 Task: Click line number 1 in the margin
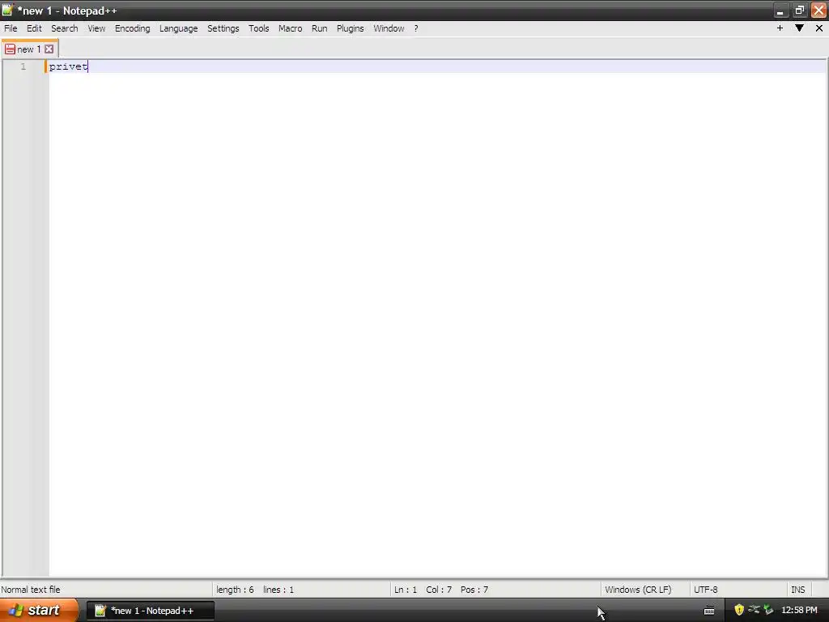23,66
